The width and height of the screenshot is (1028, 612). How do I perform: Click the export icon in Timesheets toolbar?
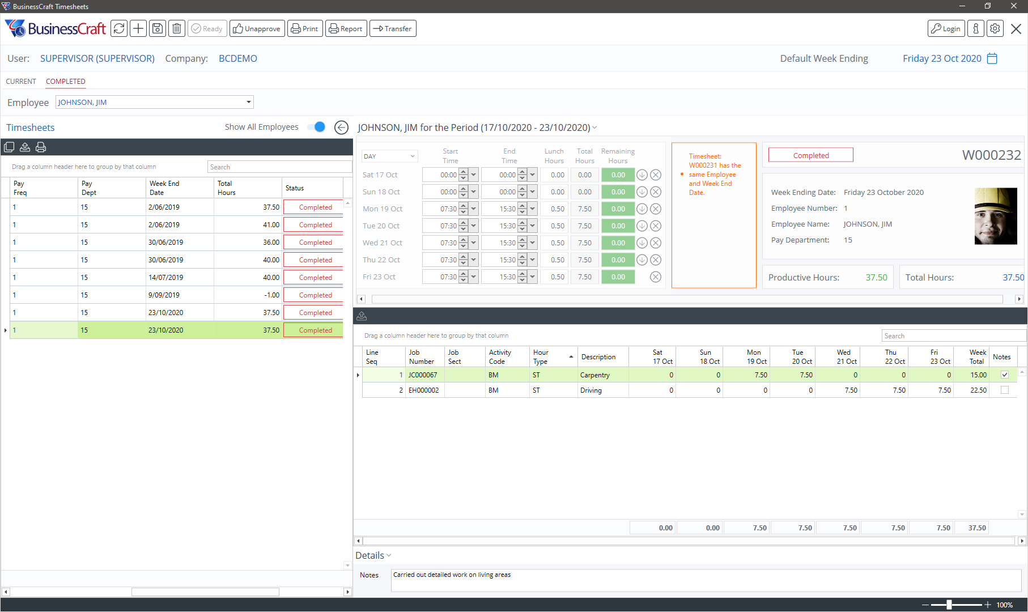pos(25,147)
